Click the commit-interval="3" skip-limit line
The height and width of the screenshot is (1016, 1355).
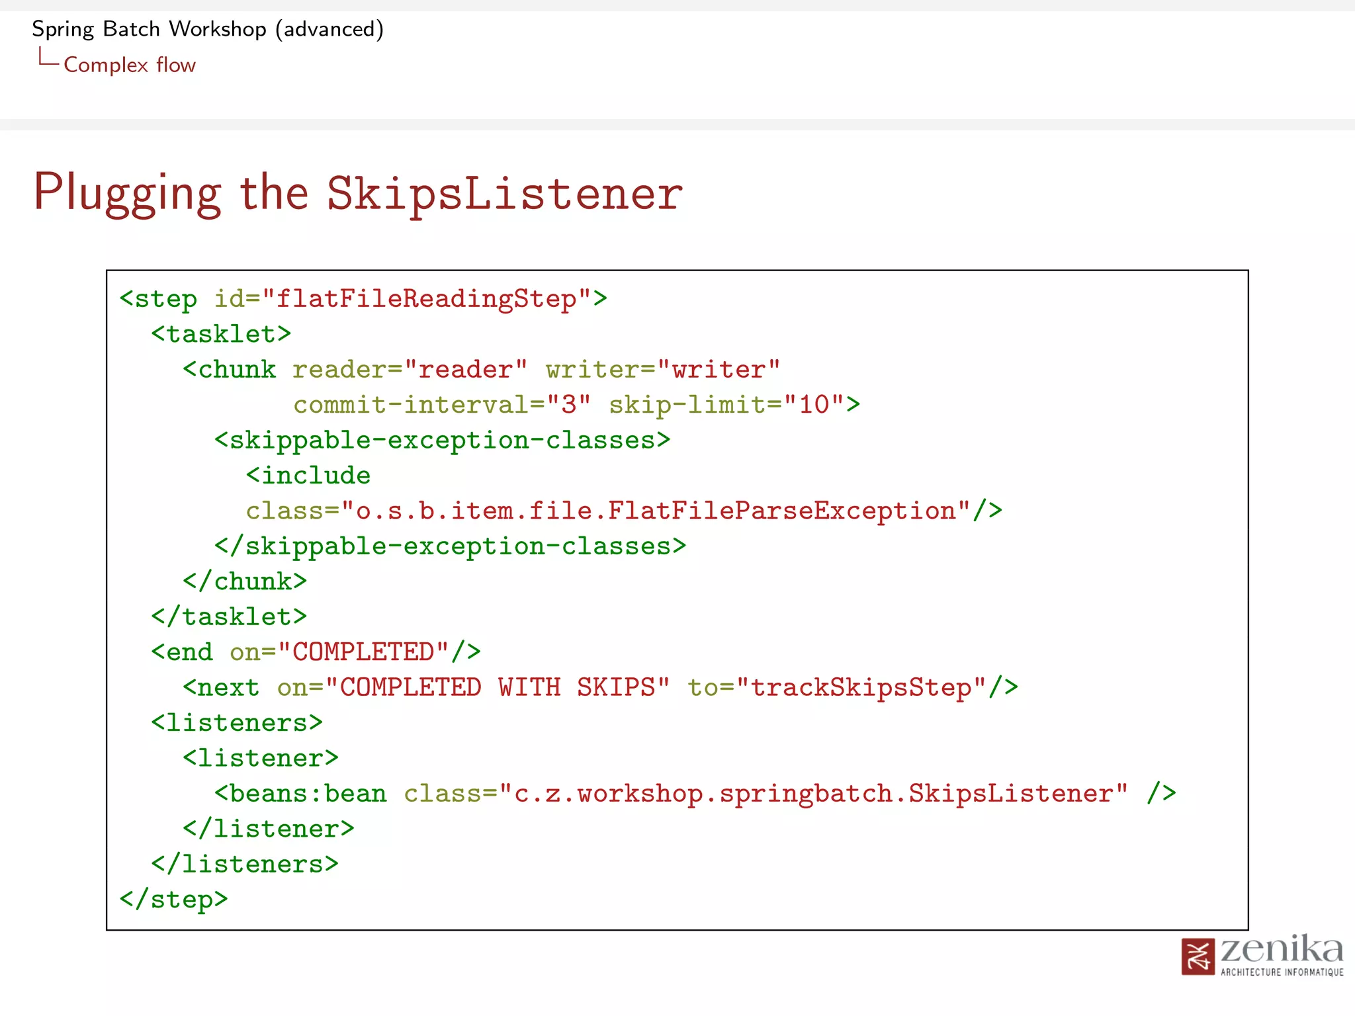[576, 405]
